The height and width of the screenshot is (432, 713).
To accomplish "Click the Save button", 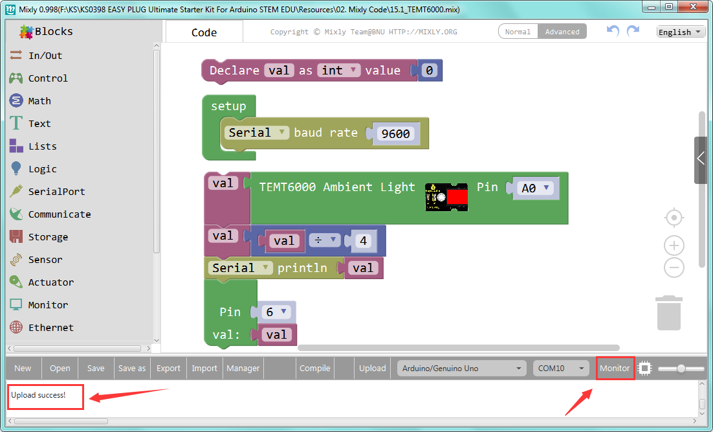I will (x=96, y=369).
